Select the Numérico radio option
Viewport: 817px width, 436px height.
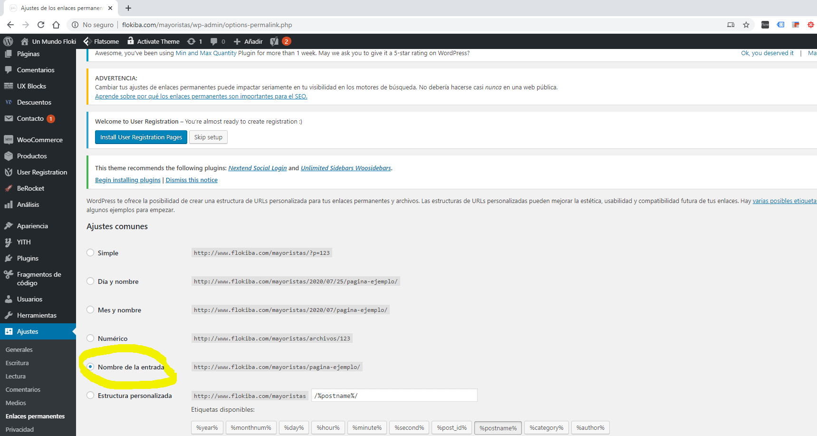click(90, 338)
